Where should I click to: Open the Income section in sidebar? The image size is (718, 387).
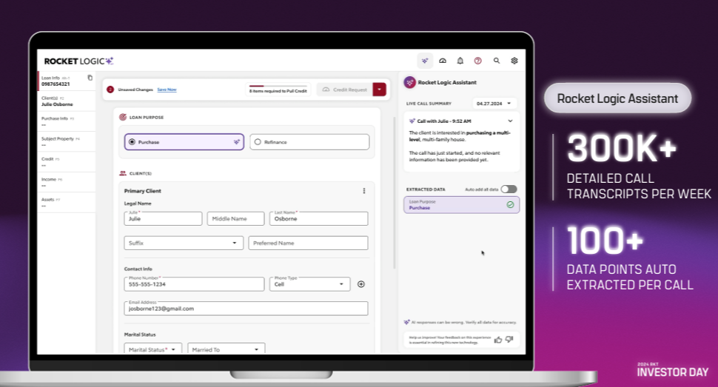tap(67, 183)
